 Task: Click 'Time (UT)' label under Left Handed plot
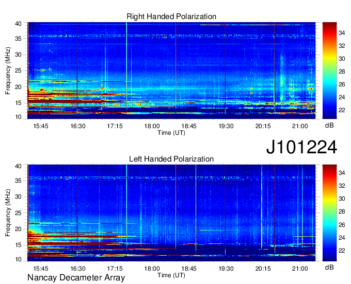[x=171, y=275]
